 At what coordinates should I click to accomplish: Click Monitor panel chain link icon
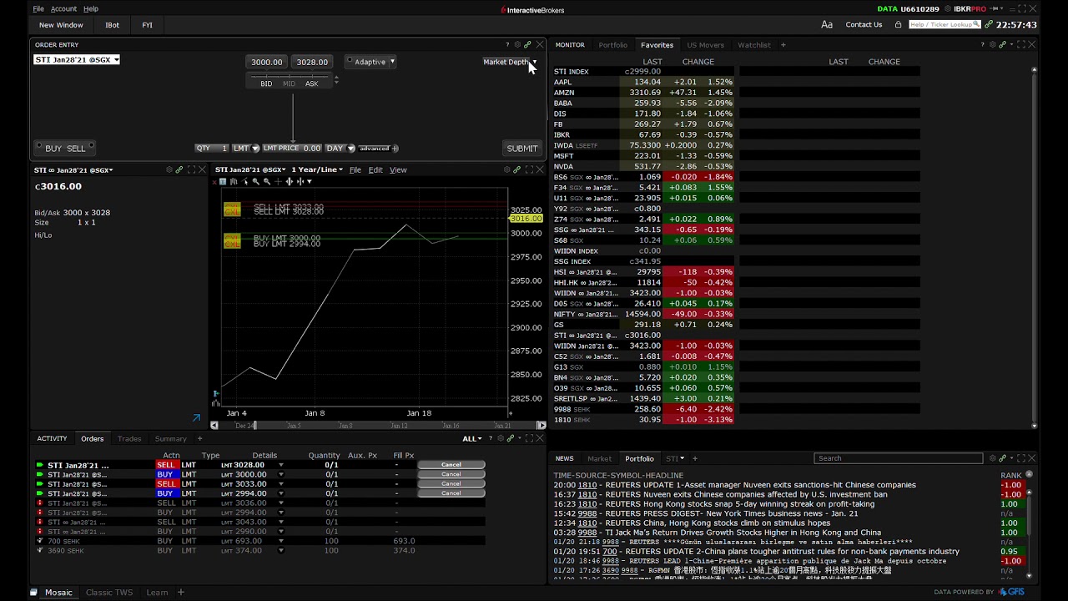click(x=1002, y=45)
